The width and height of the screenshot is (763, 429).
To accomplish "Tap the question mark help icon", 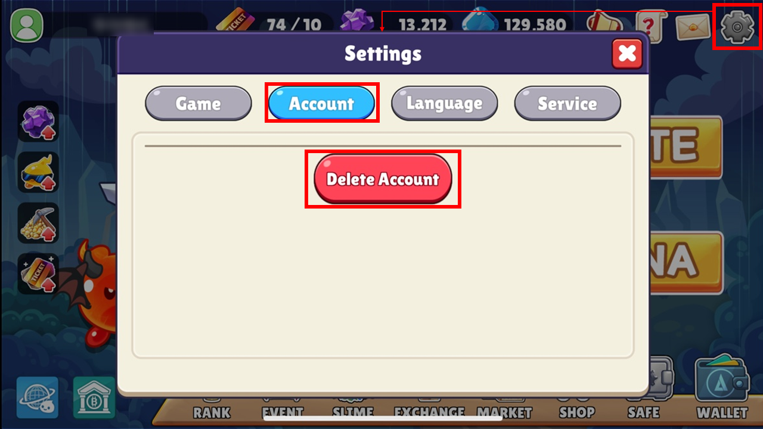I will coord(650,27).
